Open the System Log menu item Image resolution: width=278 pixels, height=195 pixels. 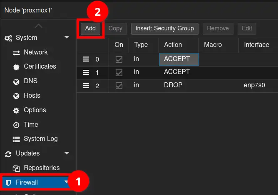pos(38,139)
